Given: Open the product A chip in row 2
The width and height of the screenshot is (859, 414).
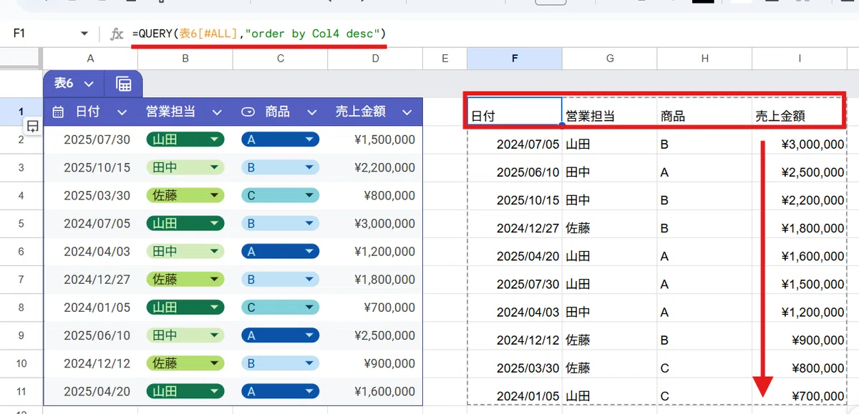Looking at the screenshot, I should point(280,139).
